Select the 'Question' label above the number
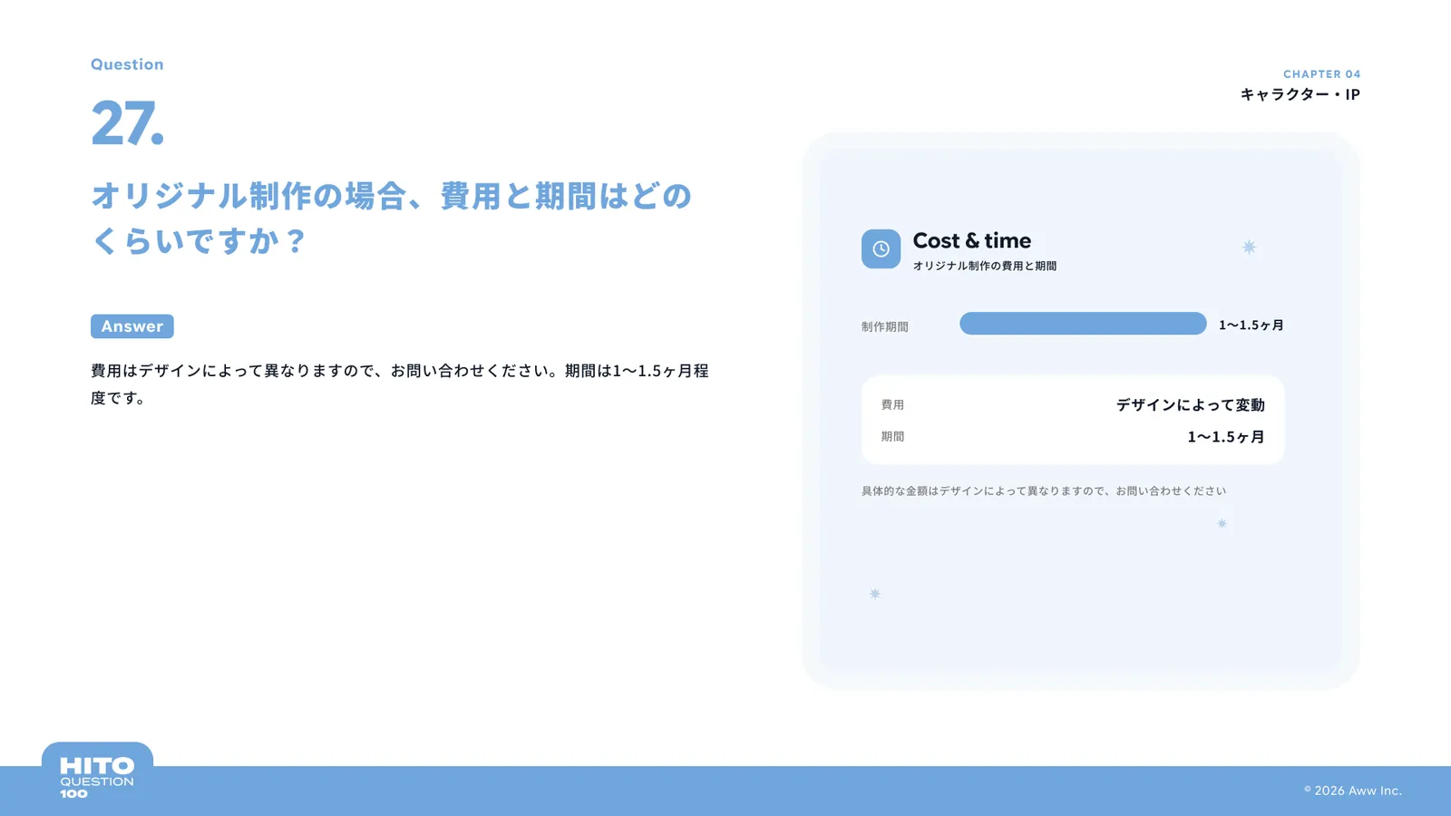Image resolution: width=1451 pixels, height=816 pixels. click(x=127, y=64)
